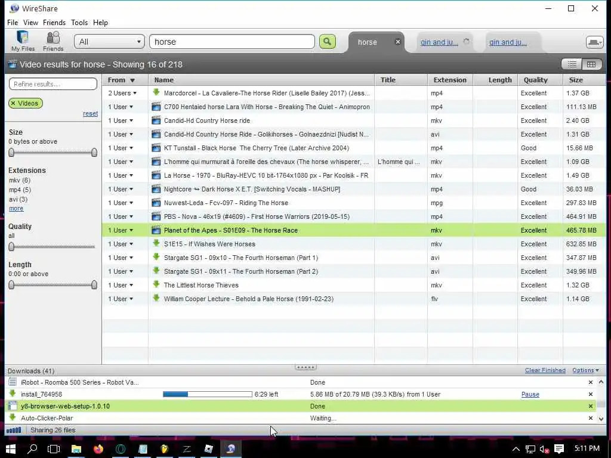Filter by mkv (6) extension
The width and height of the screenshot is (611, 458).
click(x=20, y=180)
